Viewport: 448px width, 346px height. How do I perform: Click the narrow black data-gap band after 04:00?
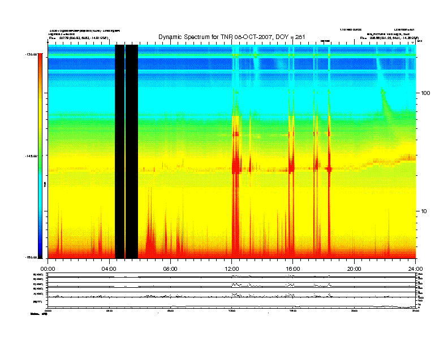point(119,152)
